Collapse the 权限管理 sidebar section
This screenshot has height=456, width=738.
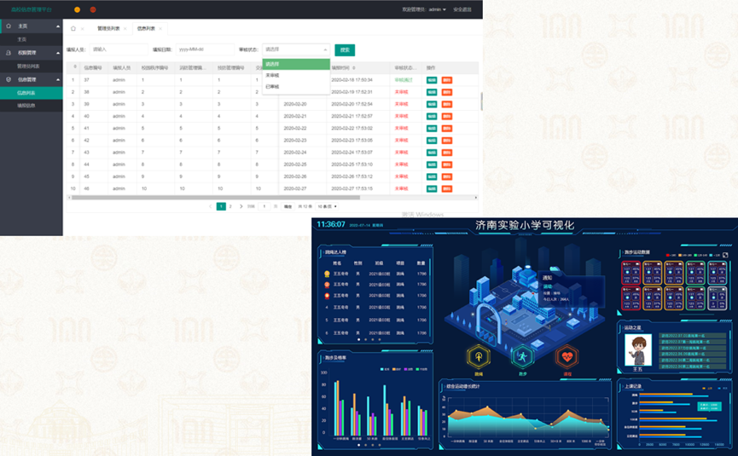point(58,53)
